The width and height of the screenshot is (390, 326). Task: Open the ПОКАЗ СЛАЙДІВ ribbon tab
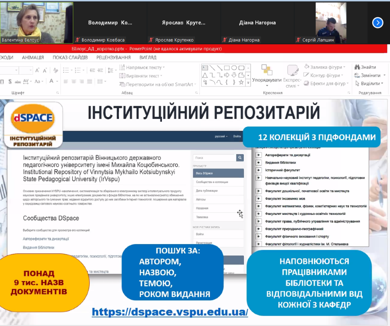70,57
